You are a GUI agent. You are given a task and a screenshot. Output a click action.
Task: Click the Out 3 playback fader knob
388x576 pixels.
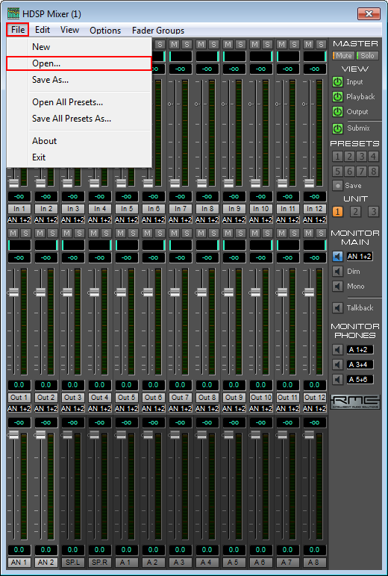[67, 292]
